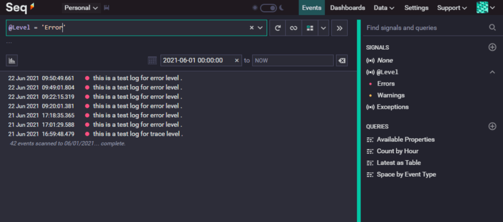Click the red dot of the 09:50:49.661 event
The height and width of the screenshot is (222, 503).
87,78
